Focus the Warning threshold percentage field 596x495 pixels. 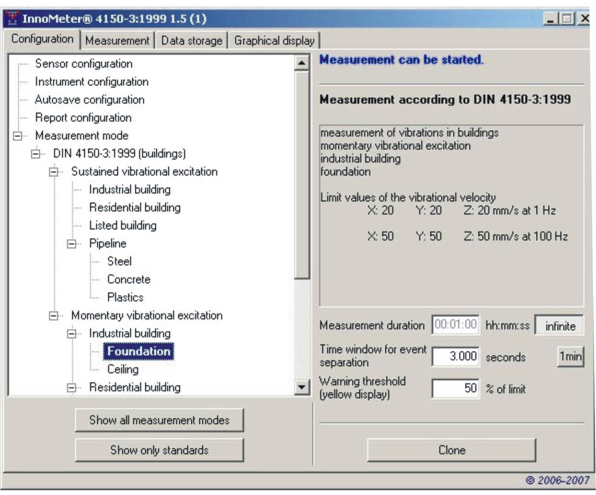(456, 388)
